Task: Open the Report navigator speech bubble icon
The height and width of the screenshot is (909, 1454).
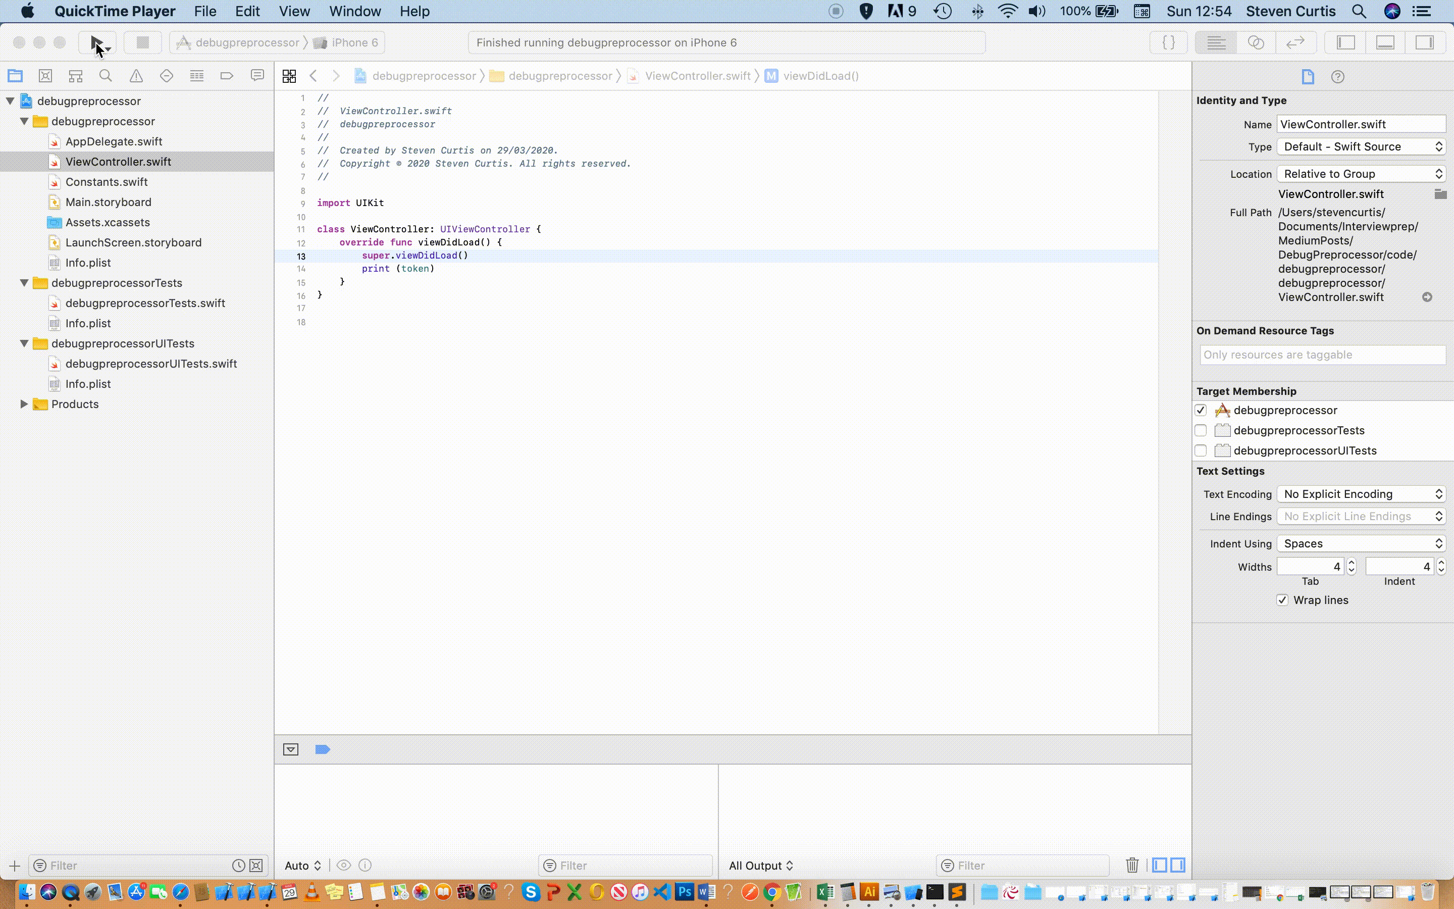Action: 257,76
